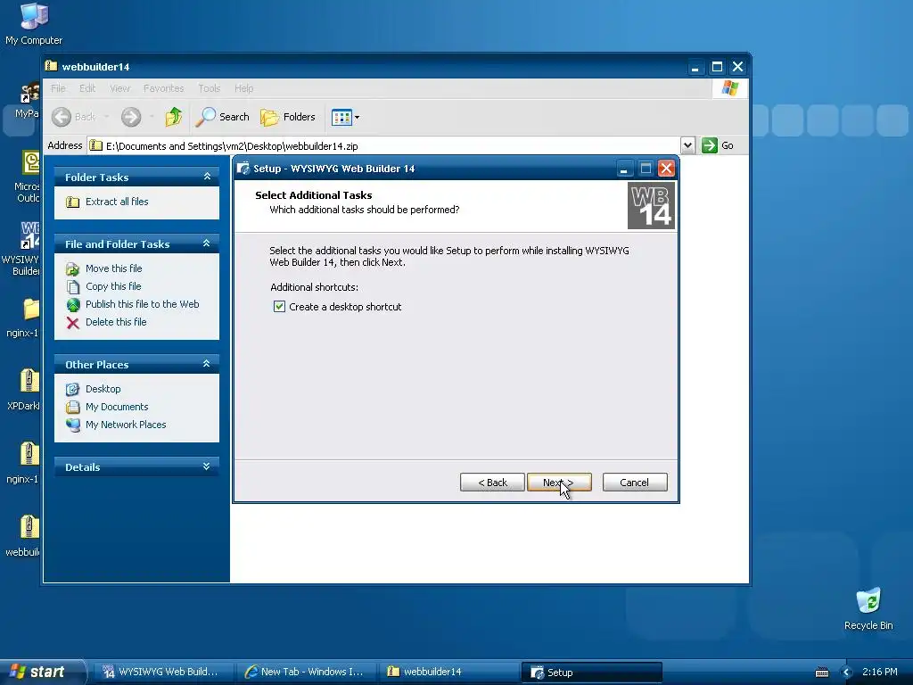Click the WB 14 logo in Setup
The height and width of the screenshot is (685, 913).
[651, 206]
